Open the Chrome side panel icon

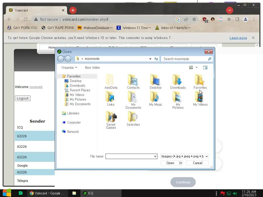pos(237,19)
